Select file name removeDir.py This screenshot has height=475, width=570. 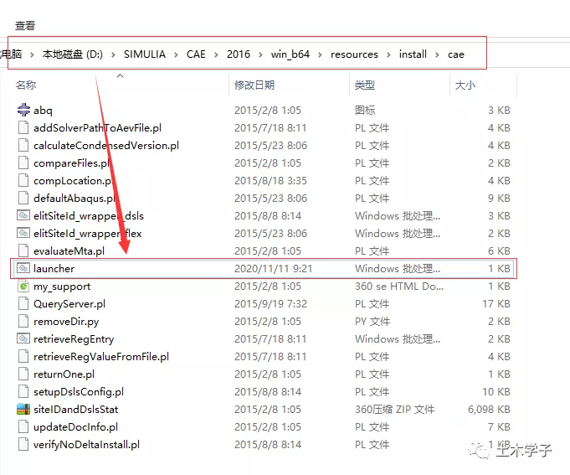66,322
